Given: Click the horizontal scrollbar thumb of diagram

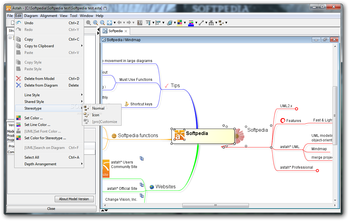Looking at the screenshot, I should coord(215,205).
